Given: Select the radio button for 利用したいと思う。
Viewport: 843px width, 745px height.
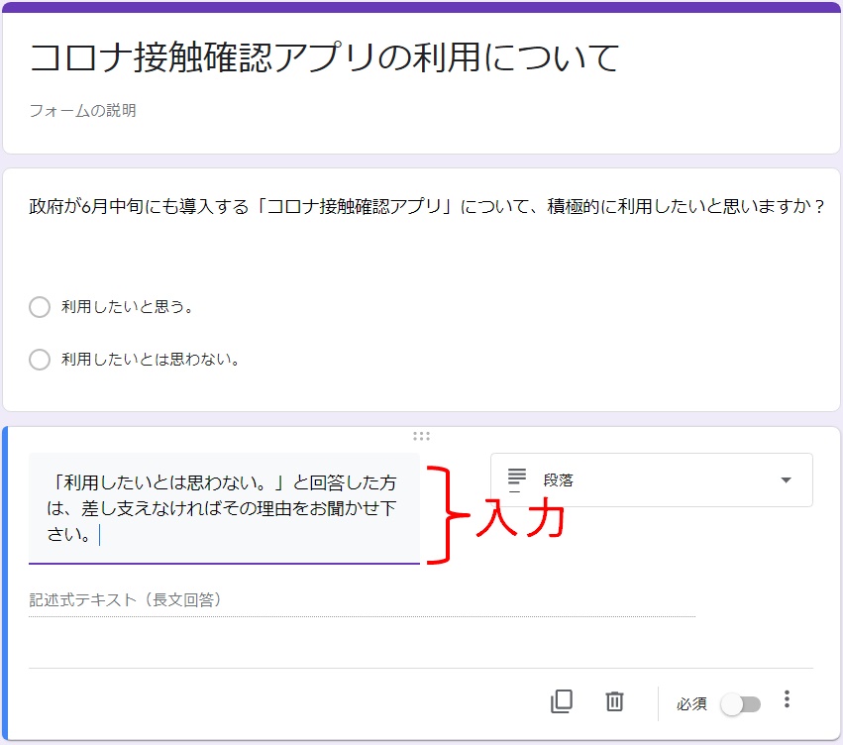Looking at the screenshot, I should pyautogui.click(x=40, y=307).
